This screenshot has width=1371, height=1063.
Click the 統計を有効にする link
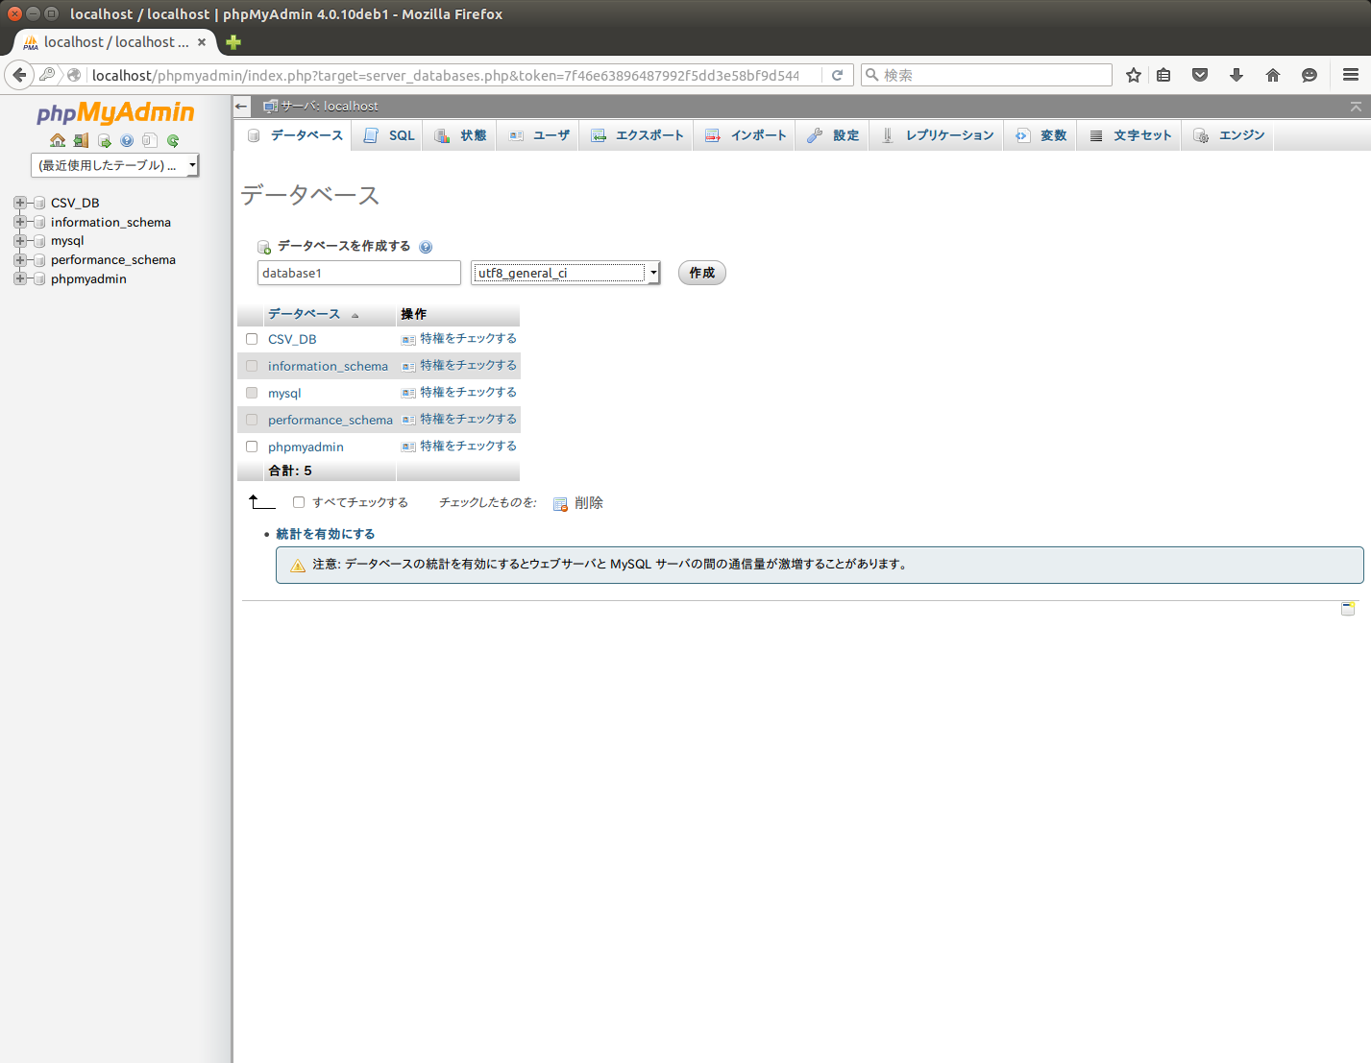[326, 534]
